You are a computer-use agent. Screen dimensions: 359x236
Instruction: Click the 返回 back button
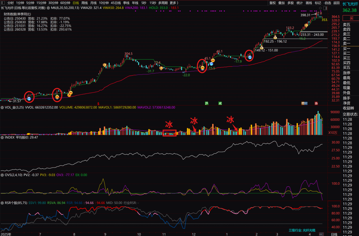coord(336,3)
